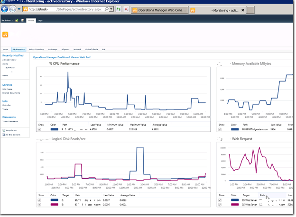This screenshot has width=296, height=217.
Task: Click the browser Back arrow button
Action: point(5,9)
